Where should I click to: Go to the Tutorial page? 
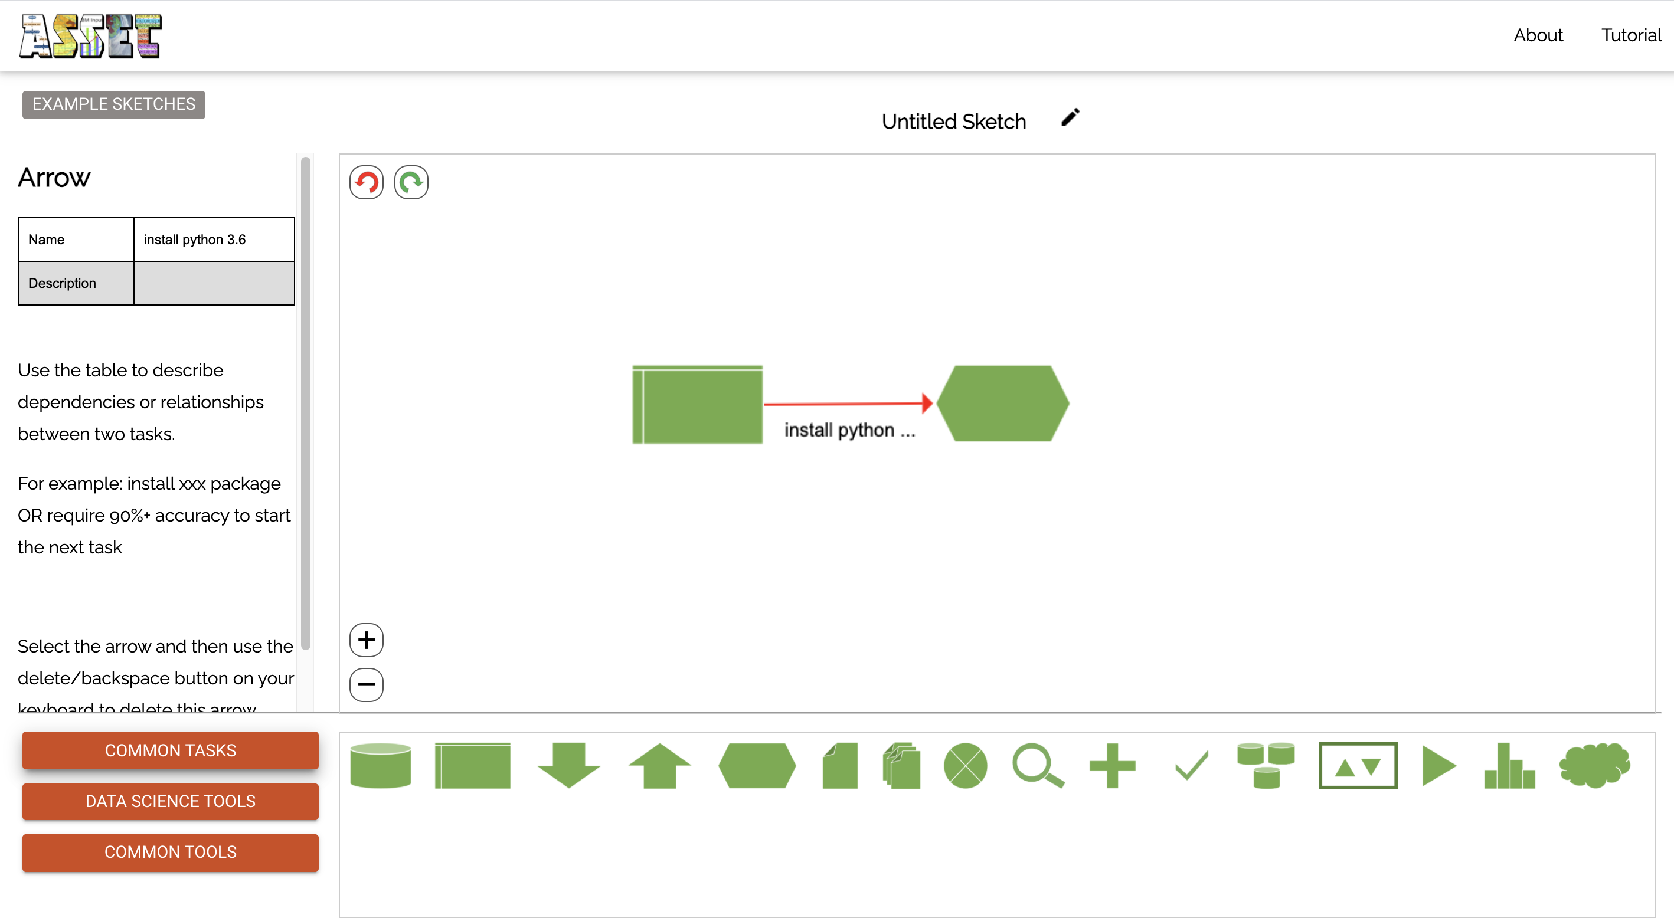pos(1630,35)
